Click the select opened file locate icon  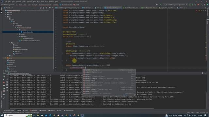tap(40, 8)
